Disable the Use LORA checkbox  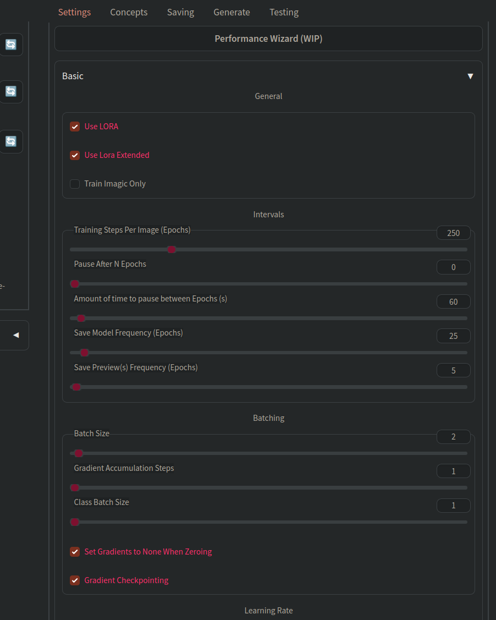coord(75,127)
